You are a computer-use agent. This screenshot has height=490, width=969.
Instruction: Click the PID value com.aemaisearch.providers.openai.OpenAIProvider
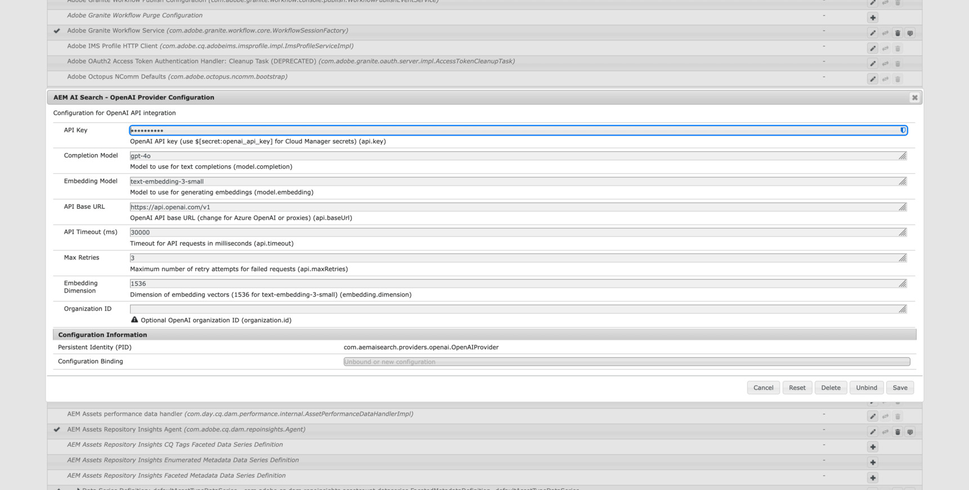pyautogui.click(x=421, y=347)
